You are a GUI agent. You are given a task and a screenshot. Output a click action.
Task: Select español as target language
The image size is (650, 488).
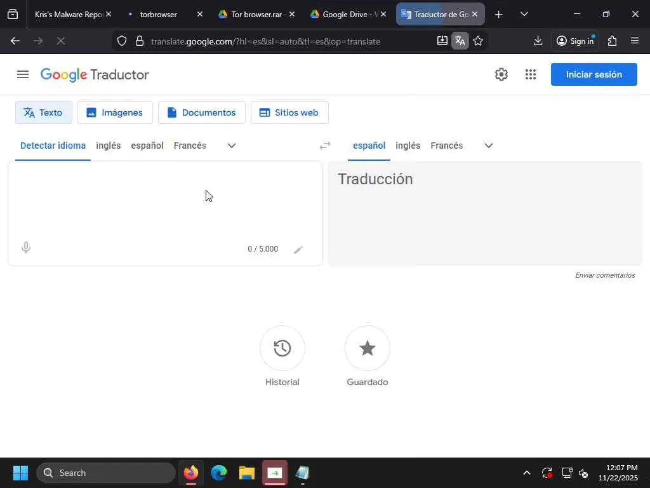pos(369,146)
